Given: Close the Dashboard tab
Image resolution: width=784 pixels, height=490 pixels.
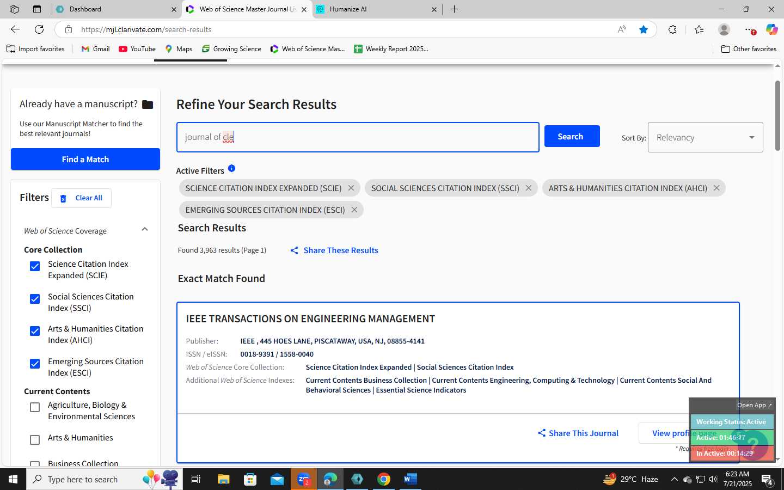Looking at the screenshot, I should [x=174, y=9].
